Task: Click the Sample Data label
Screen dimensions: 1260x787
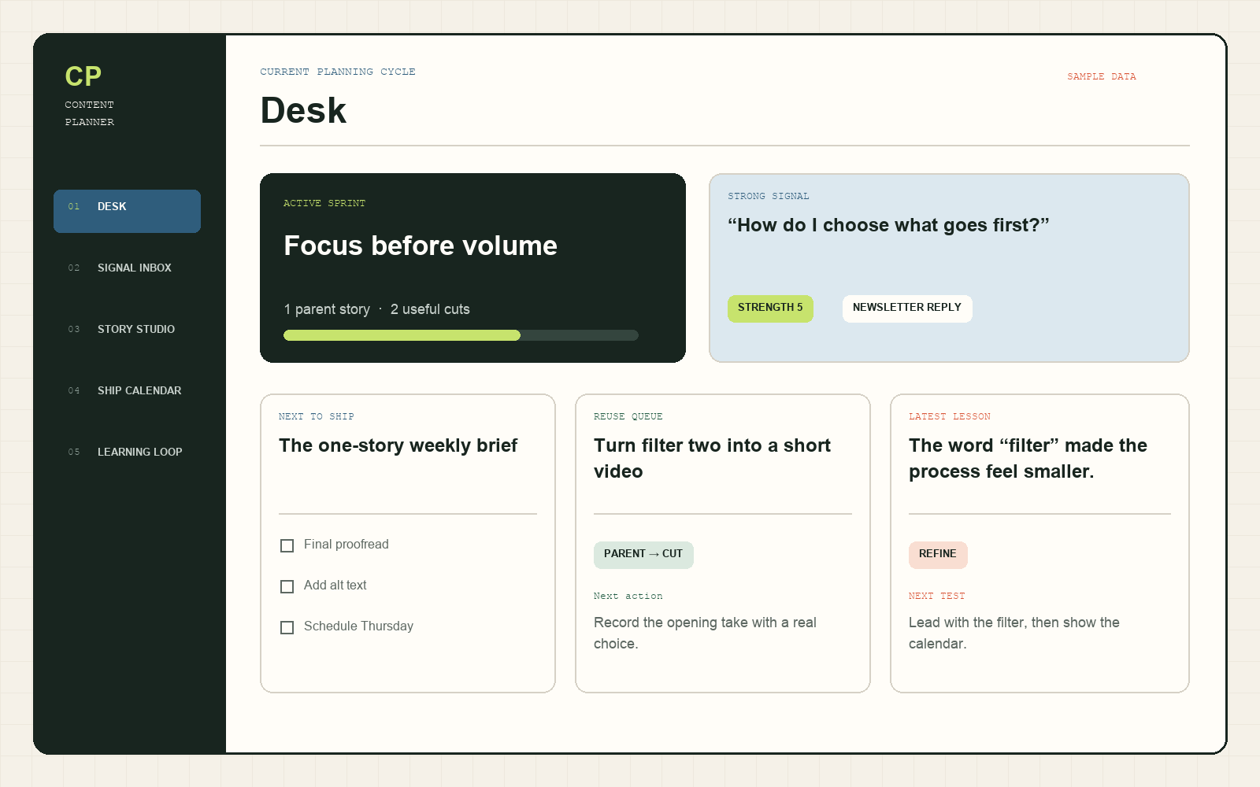Action: tap(1101, 76)
